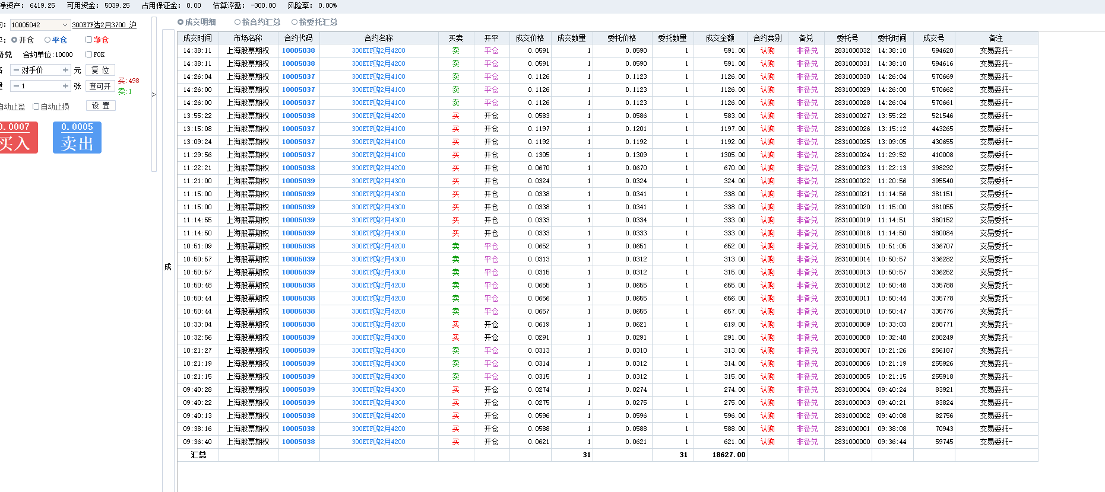Switch to the 成交明细 view

pos(181,22)
